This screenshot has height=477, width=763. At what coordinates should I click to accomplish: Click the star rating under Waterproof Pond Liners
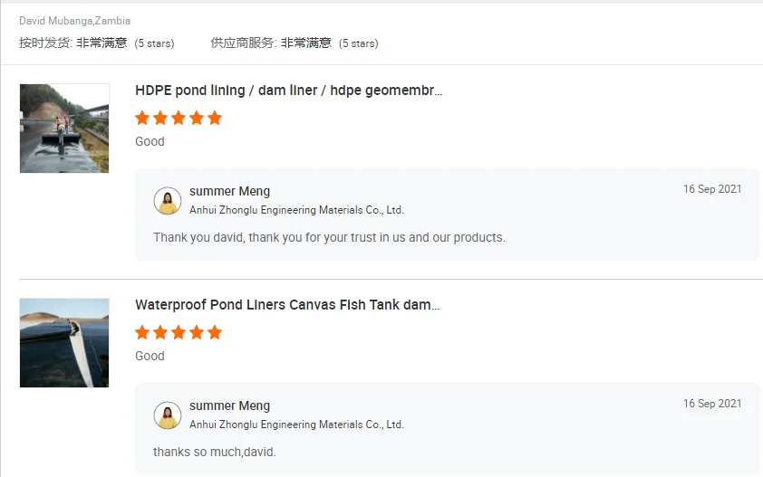tap(179, 332)
